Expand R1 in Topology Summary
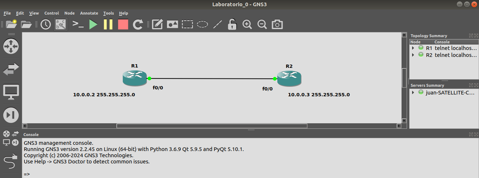 pos(413,48)
